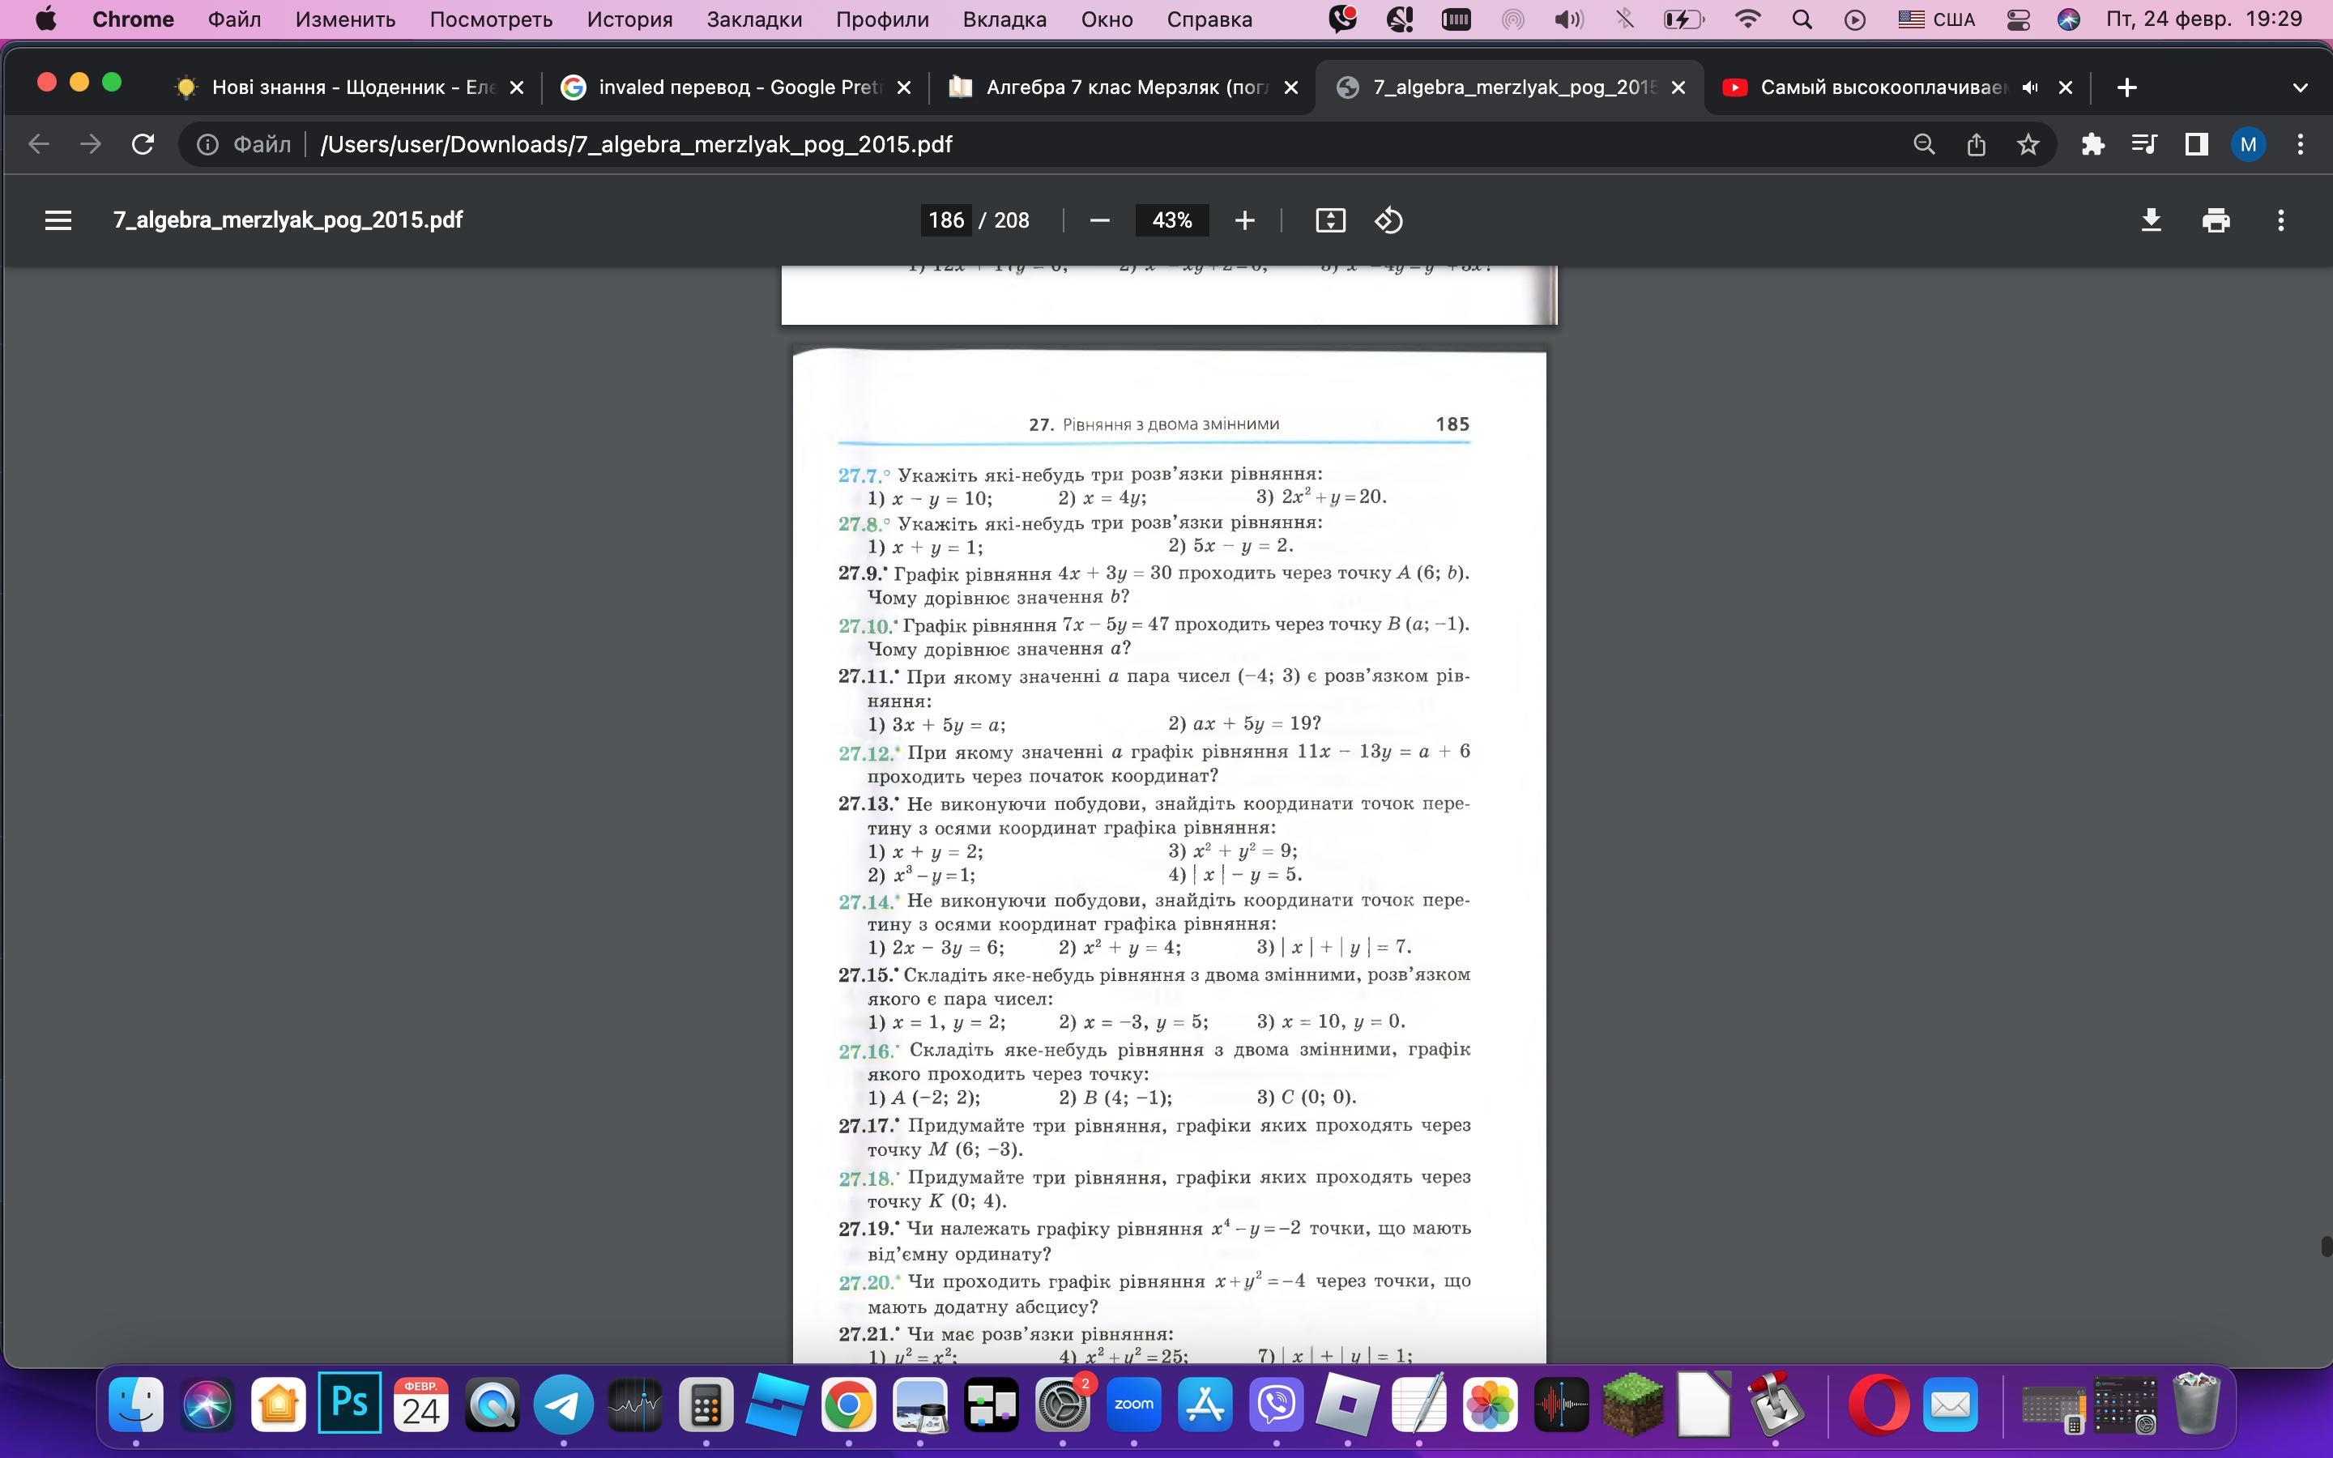Open macOS Control Center toggles
The width and height of the screenshot is (2333, 1458).
click(2018, 19)
